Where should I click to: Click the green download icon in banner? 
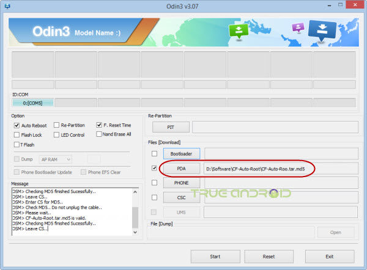click(239, 32)
